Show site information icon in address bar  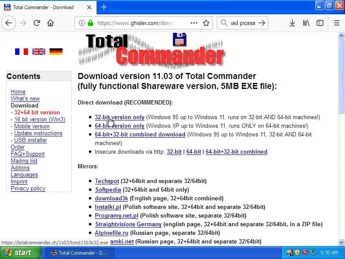pyautogui.click(x=82, y=23)
